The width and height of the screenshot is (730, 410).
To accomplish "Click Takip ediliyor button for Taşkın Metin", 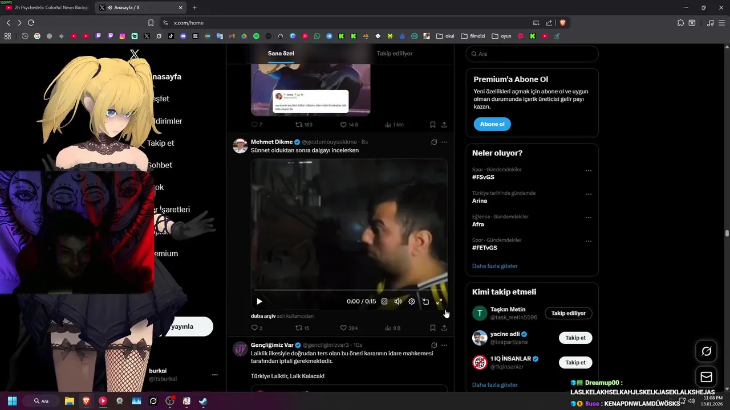I will click(x=569, y=313).
